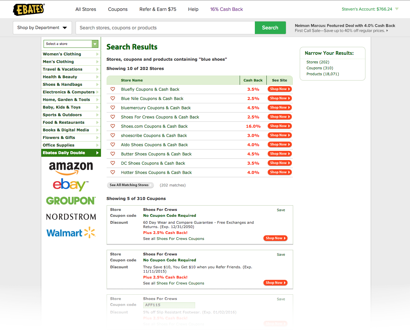This screenshot has height=331, width=410.
Task: Expand the Health & Beauty category
Action: click(71, 77)
